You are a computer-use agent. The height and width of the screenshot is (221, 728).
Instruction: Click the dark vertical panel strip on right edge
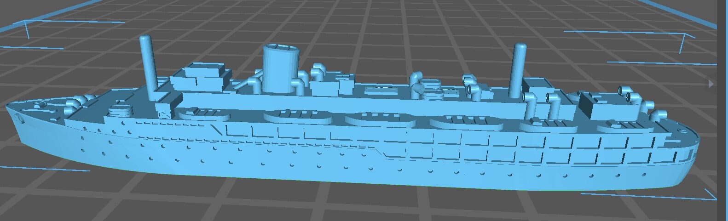(x=722, y=138)
